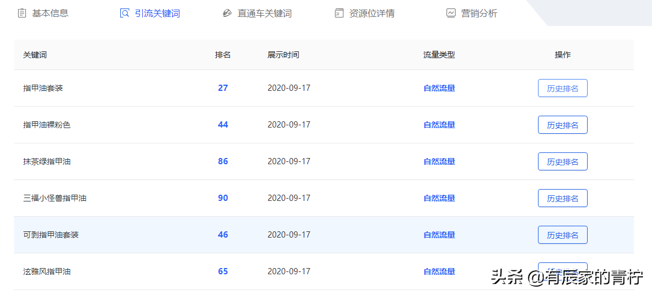This screenshot has height=294, width=652.
Task: Click the 流量类型 column header
Action: [439, 55]
